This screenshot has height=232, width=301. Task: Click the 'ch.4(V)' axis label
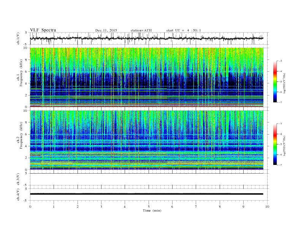(18, 194)
